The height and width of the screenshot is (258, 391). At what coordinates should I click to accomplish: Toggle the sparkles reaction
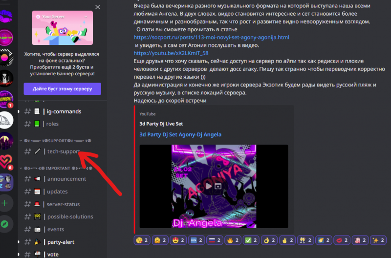click(378, 240)
